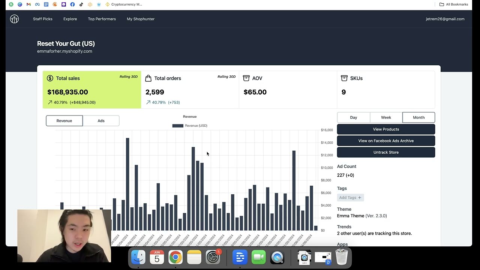Open QuickTime Player from the dock

[x=277, y=257]
